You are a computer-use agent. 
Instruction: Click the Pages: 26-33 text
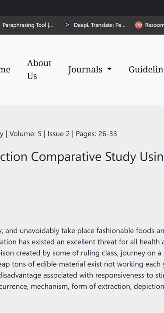tap(96, 133)
